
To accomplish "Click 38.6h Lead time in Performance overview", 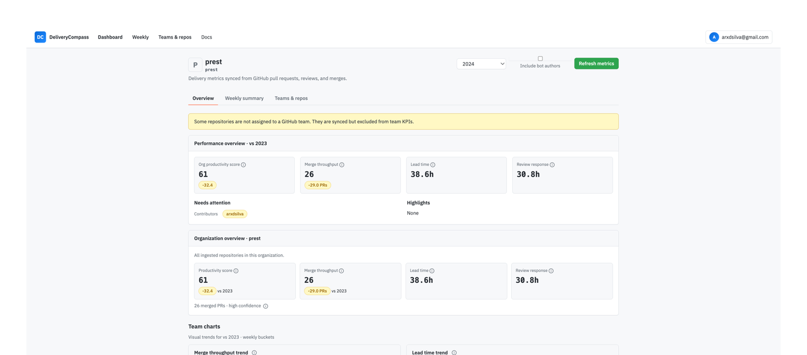I will click(x=422, y=174).
